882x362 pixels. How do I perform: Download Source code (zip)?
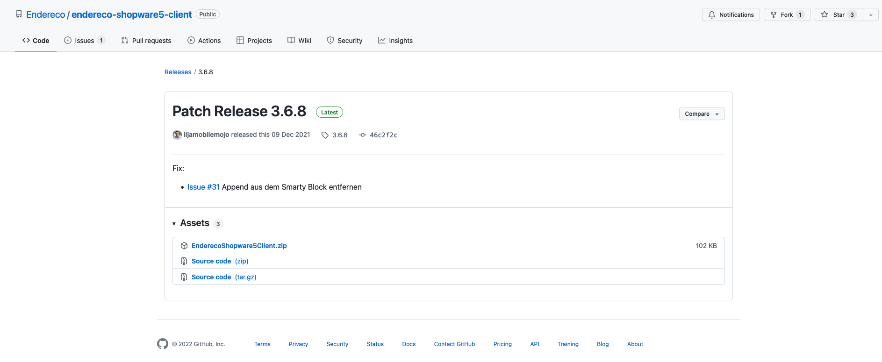pos(220,261)
